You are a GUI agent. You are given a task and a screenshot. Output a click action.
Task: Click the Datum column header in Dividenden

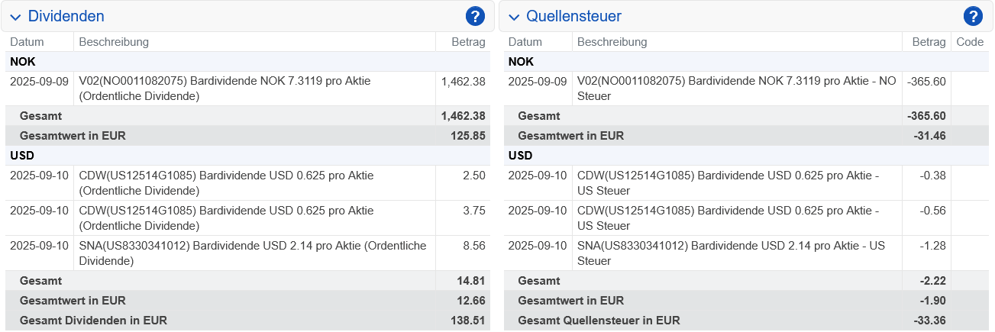coord(27,42)
